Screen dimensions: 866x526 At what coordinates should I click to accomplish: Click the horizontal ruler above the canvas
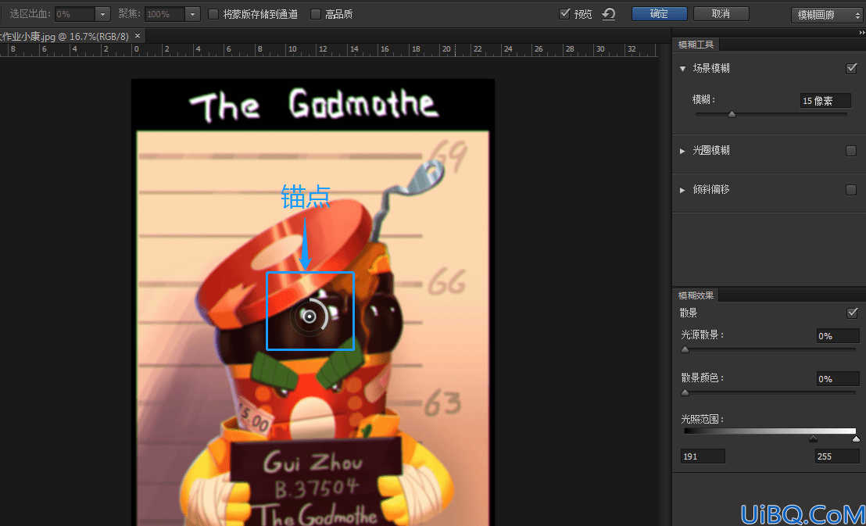coord(328,50)
